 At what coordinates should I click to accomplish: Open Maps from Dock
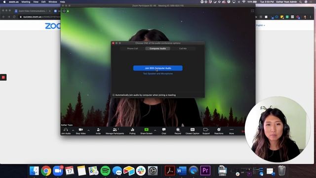click(x=93, y=171)
